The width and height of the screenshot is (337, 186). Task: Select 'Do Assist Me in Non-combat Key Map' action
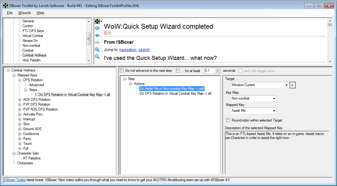point(172,89)
